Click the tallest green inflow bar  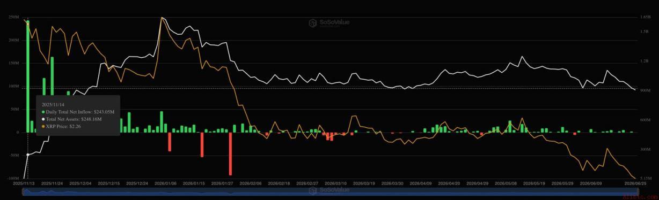point(28,76)
